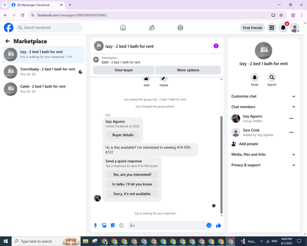Click the Windows 'Type here to search' box
Viewport: 307px width, 246px height.
point(46,241)
